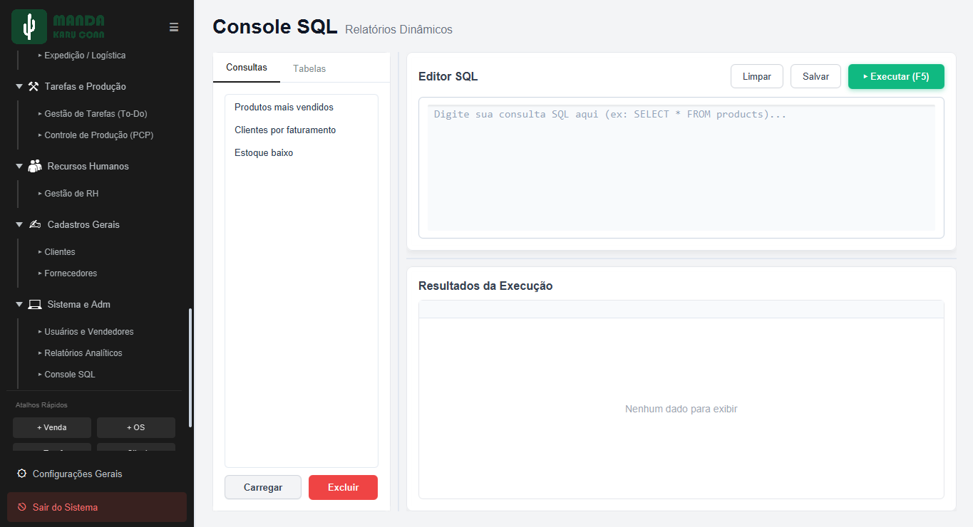Click the pencil icon beside Cadastros Gerais

tap(35, 224)
